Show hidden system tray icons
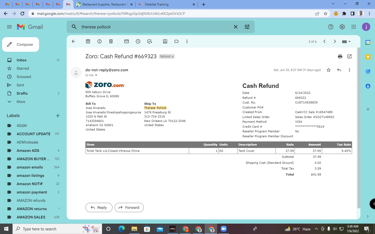 click(316, 229)
